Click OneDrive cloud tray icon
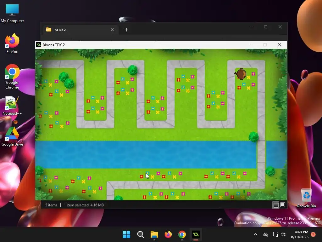 click(266, 234)
